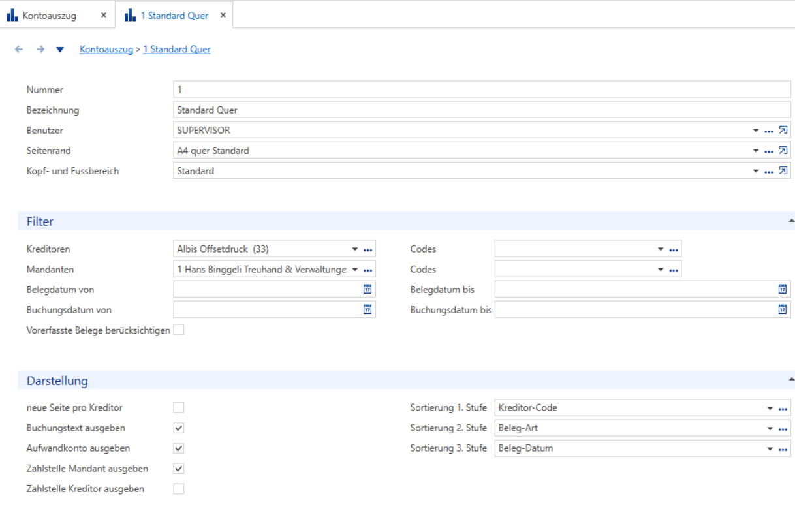
Task: Click the Mandanten ellipsis lookup icon
Action: click(x=367, y=270)
